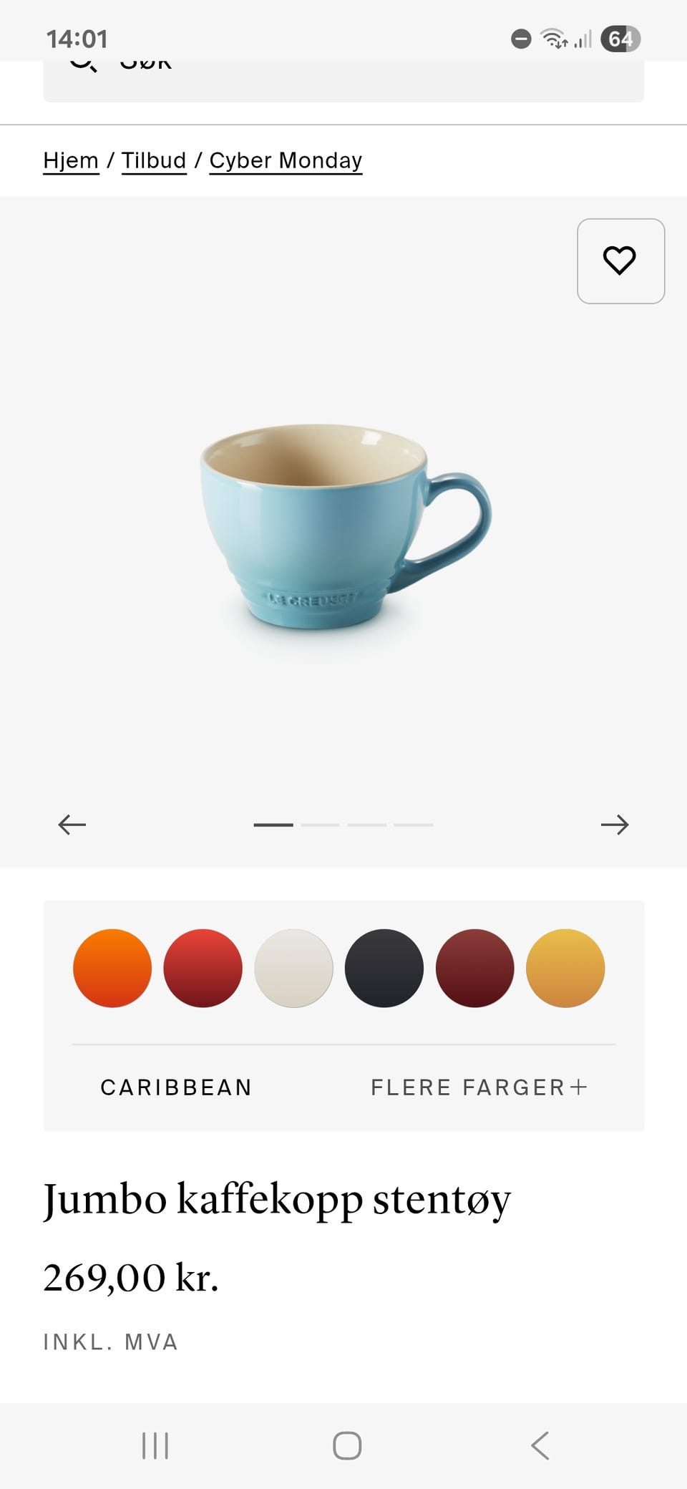
Task: Choose the black color swatch
Action: tap(384, 969)
